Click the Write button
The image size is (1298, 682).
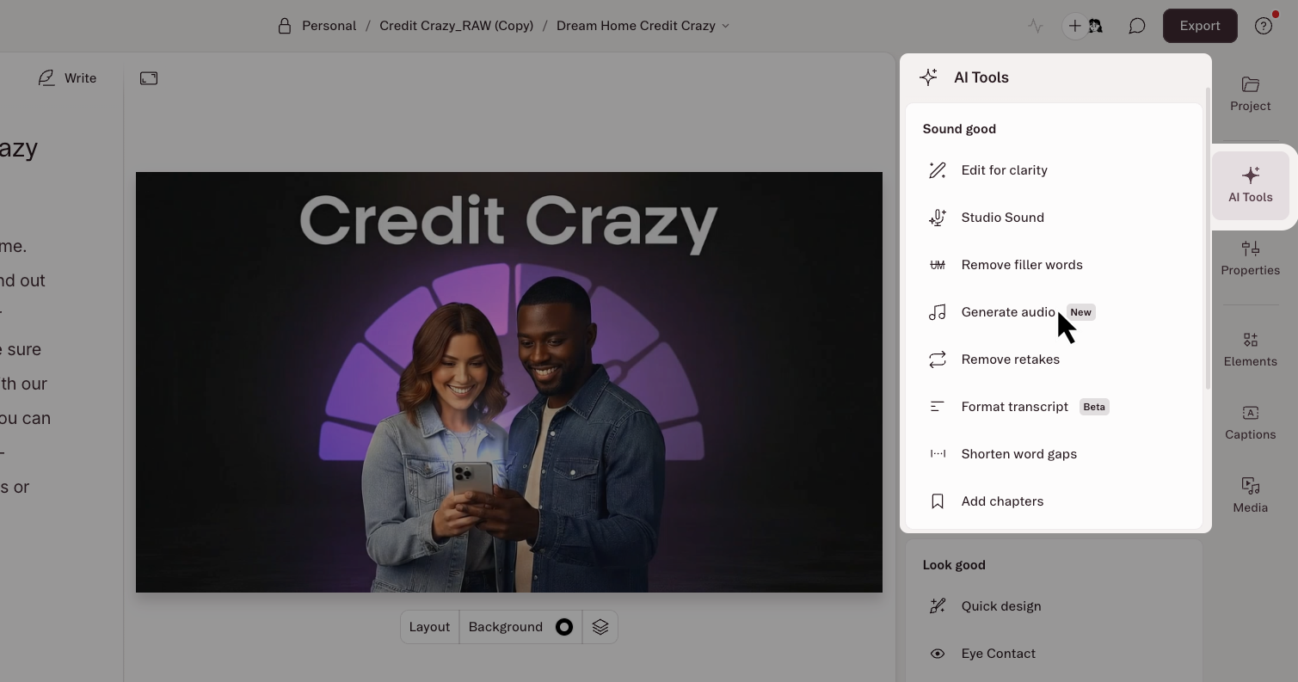(x=67, y=78)
